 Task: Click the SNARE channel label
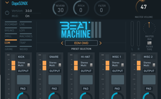click(x=55, y=57)
